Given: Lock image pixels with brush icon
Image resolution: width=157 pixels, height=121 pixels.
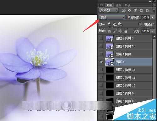Looking at the screenshot, I should pos(115,31).
